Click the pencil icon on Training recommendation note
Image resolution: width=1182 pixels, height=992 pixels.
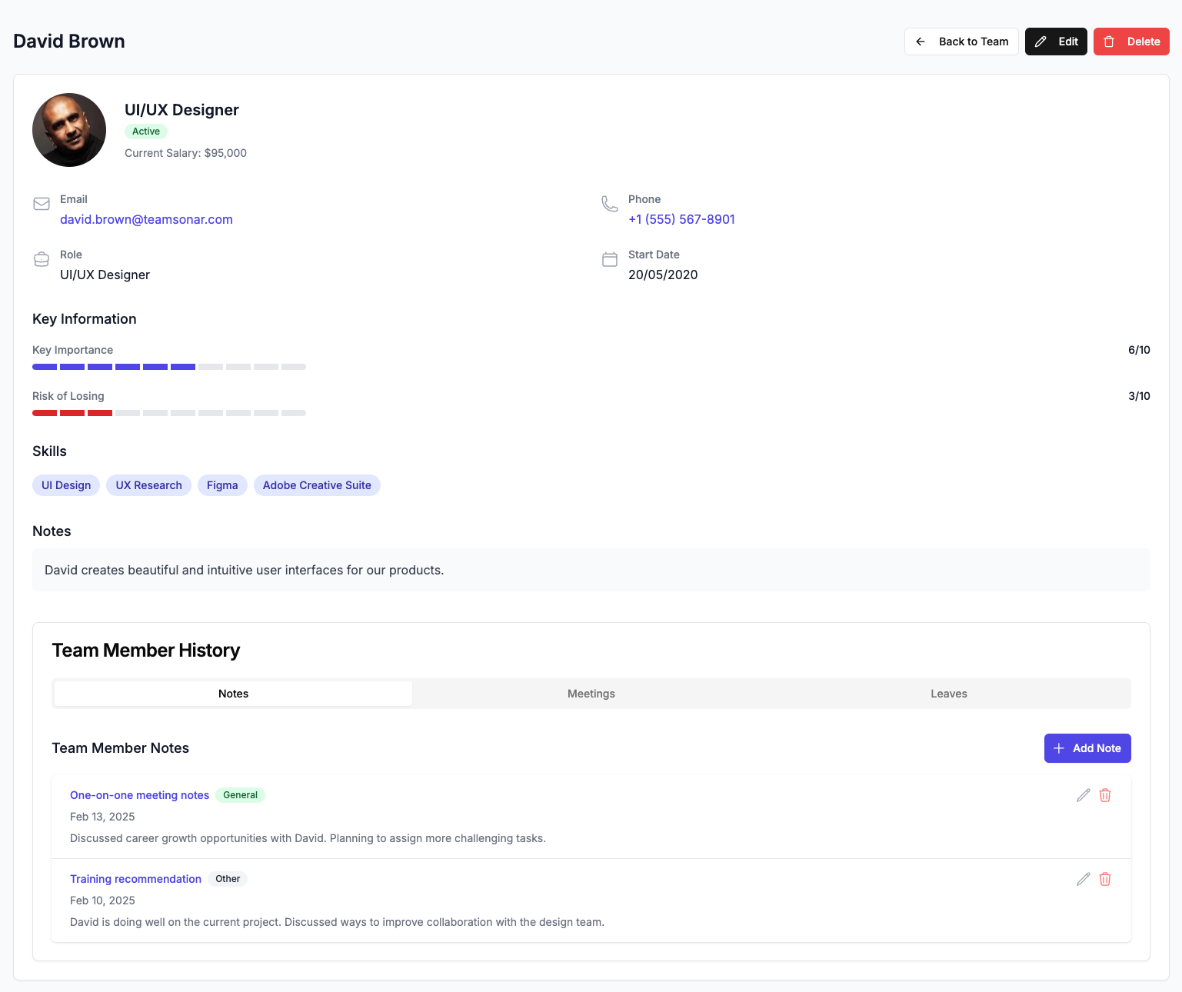1083,879
